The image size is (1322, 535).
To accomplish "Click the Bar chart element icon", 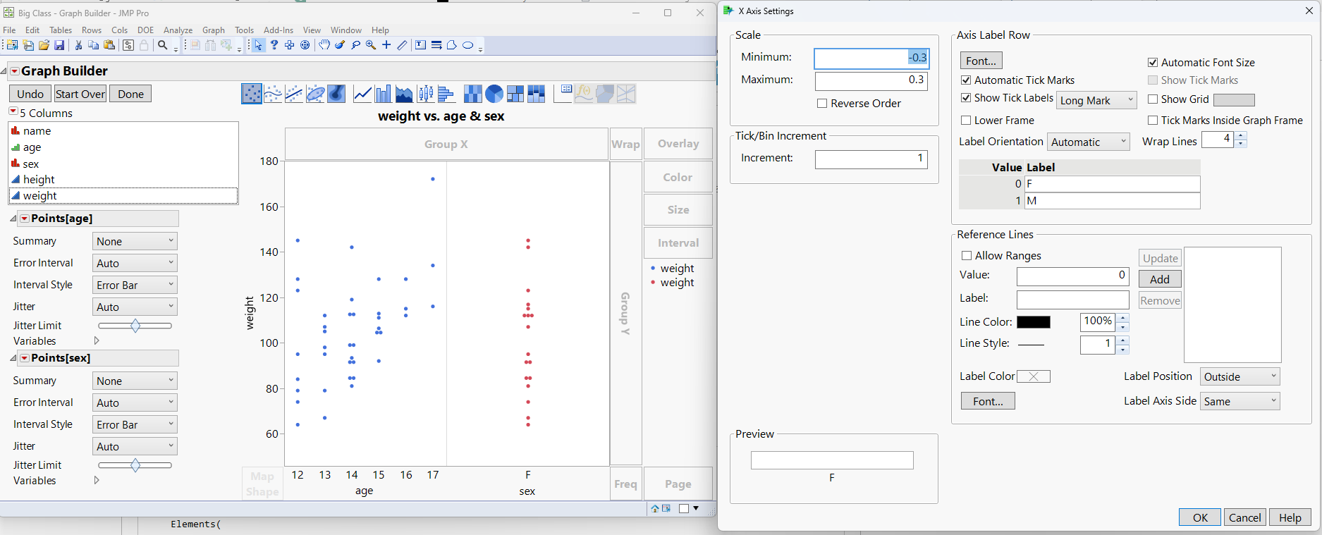I will coord(383,94).
